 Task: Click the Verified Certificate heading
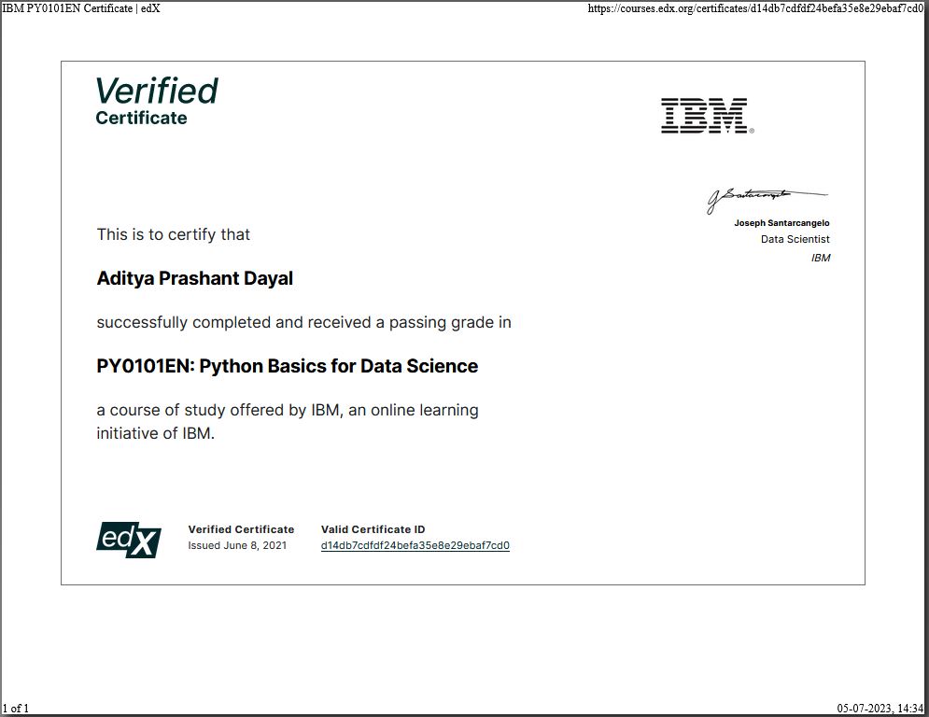[x=157, y=101]
